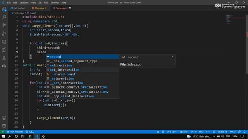Select '__cpp_sized_deallocation' suggestion
The image size is (248, 139).
[83, 96]
